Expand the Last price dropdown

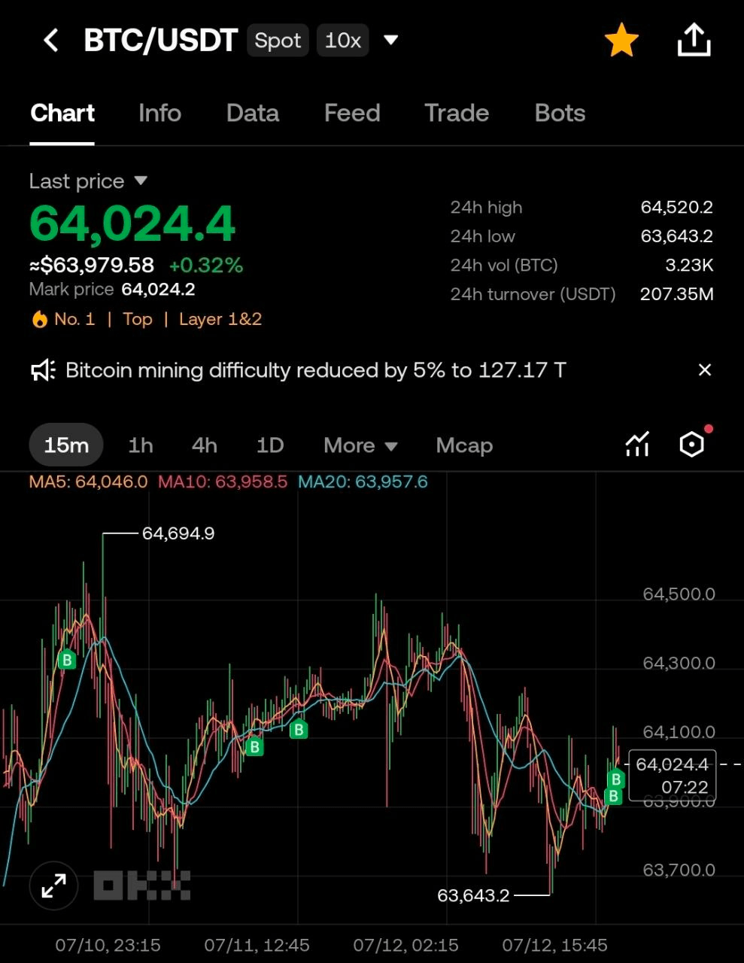(141, 181)
